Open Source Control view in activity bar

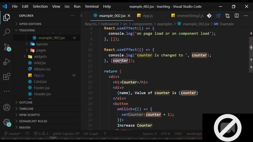[7, 47]
